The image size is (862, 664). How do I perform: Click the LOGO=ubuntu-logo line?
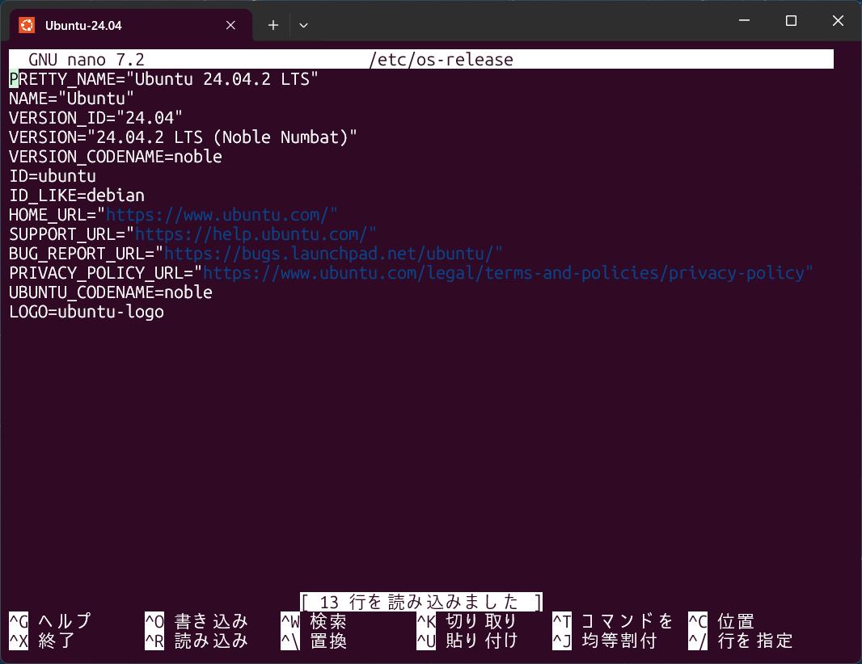[x=87, y=312]
